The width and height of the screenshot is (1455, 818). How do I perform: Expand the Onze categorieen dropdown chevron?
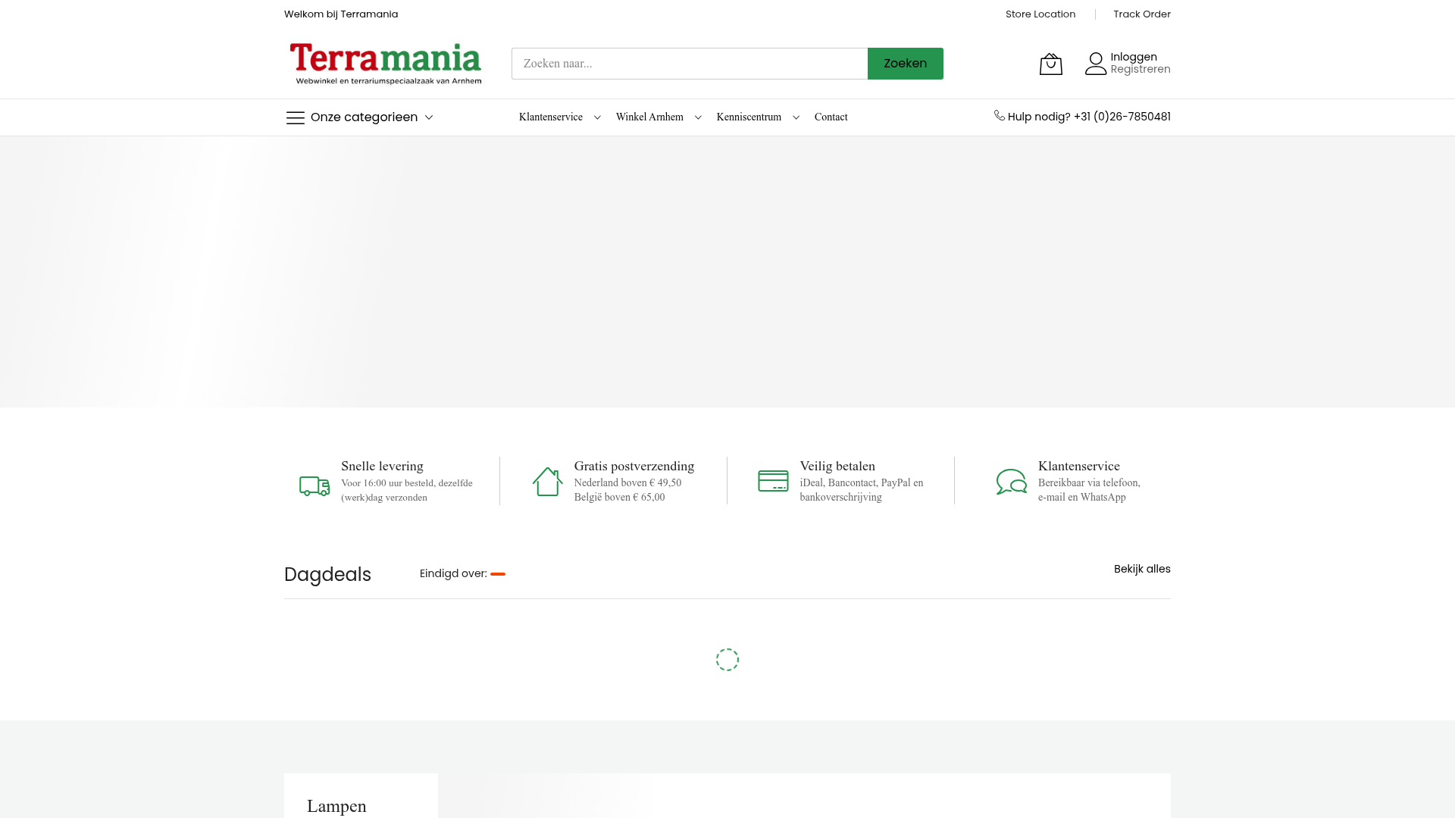point(429,117)
